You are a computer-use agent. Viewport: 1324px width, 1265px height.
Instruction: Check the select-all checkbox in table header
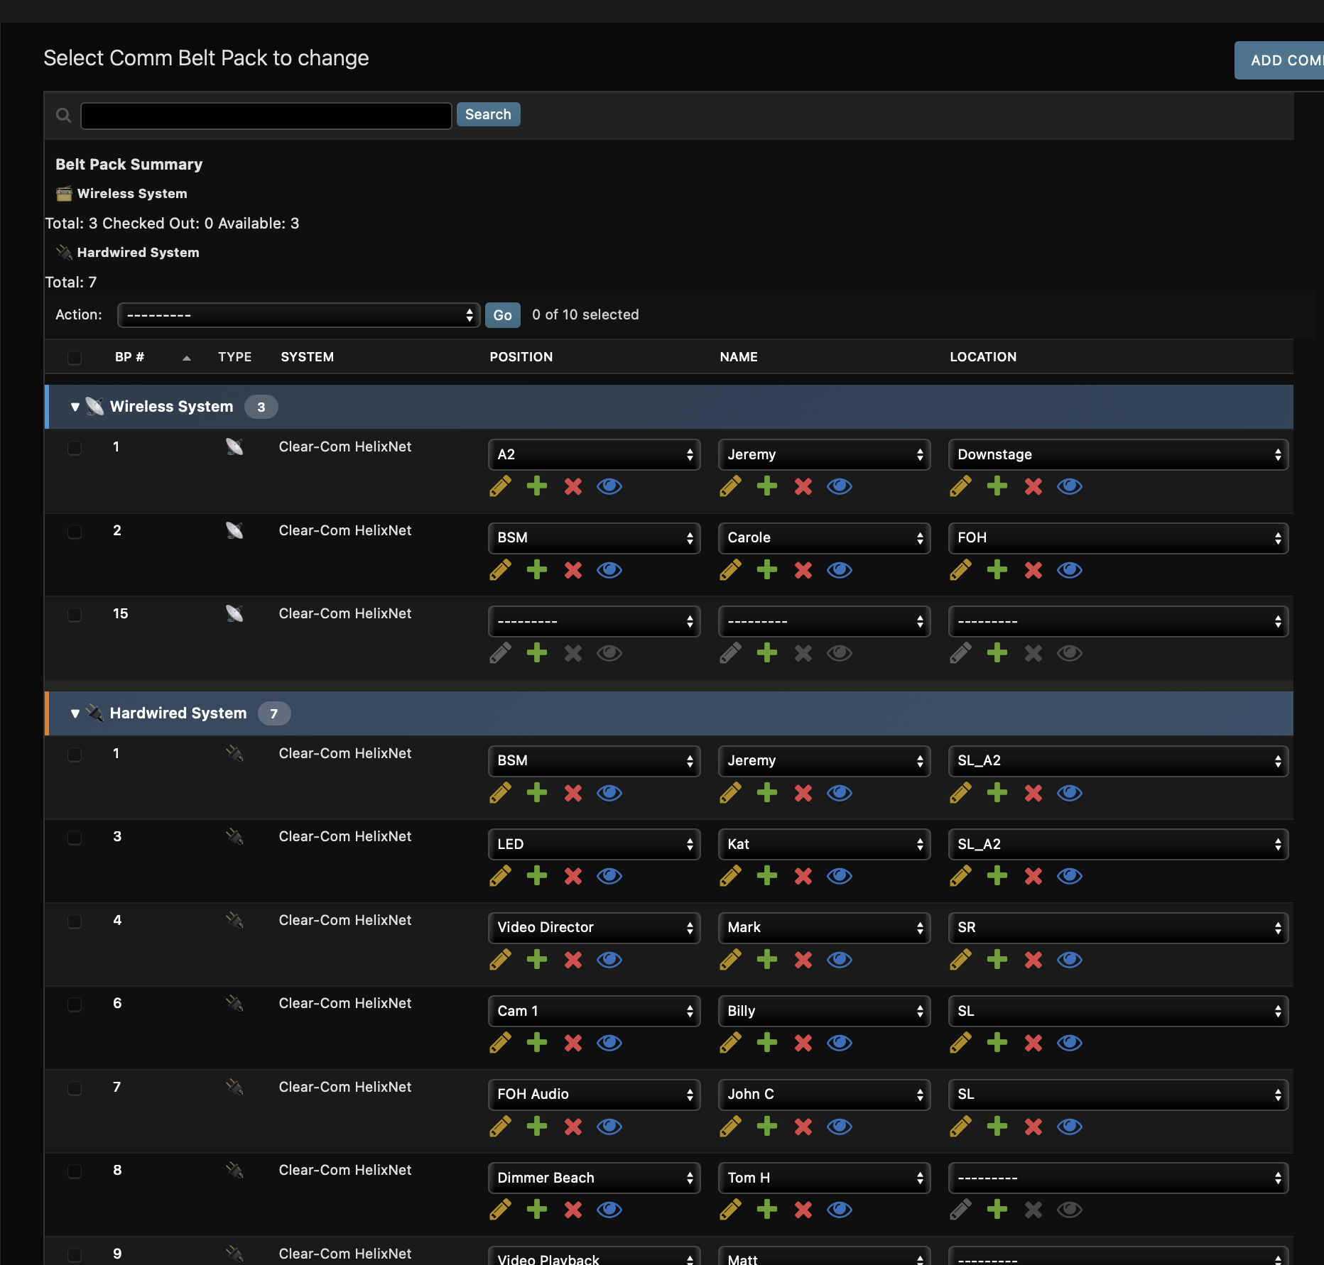75,357
